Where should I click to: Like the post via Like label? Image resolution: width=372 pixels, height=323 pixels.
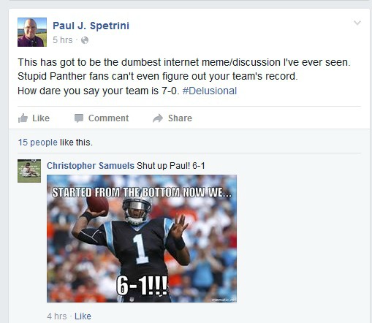pos(41,118)
